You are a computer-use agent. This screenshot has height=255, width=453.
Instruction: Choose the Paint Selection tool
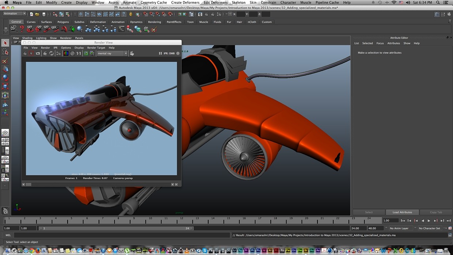coord(5,61)
